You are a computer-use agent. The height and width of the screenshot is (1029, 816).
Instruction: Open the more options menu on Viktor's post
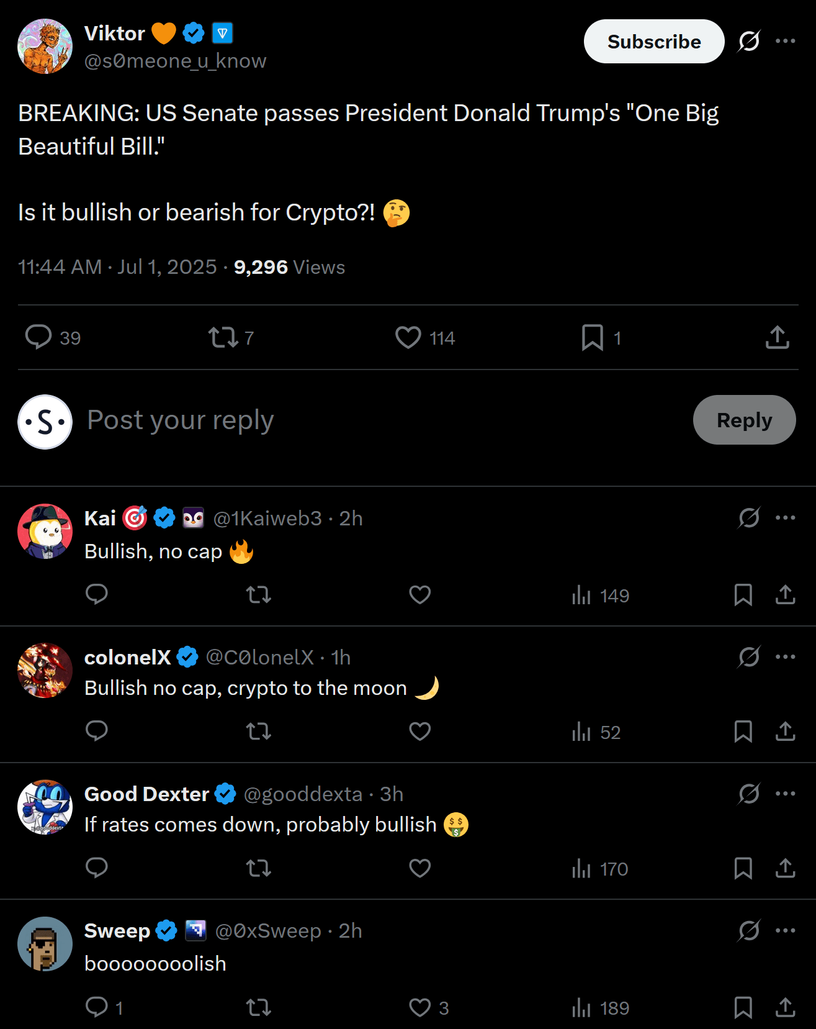pos(785,41)
